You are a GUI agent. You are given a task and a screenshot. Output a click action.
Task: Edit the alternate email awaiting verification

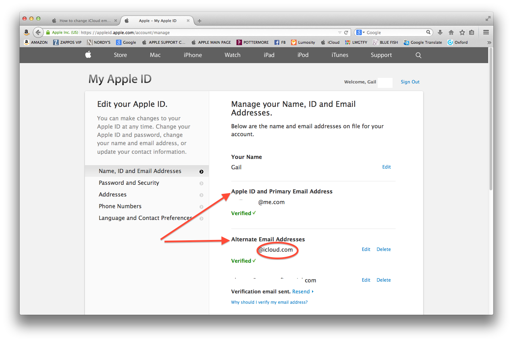pos(366,280)
